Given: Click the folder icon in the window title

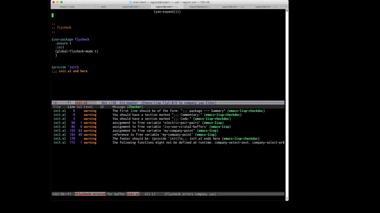Looking at the screenshot, I should [x=130, y=2].
